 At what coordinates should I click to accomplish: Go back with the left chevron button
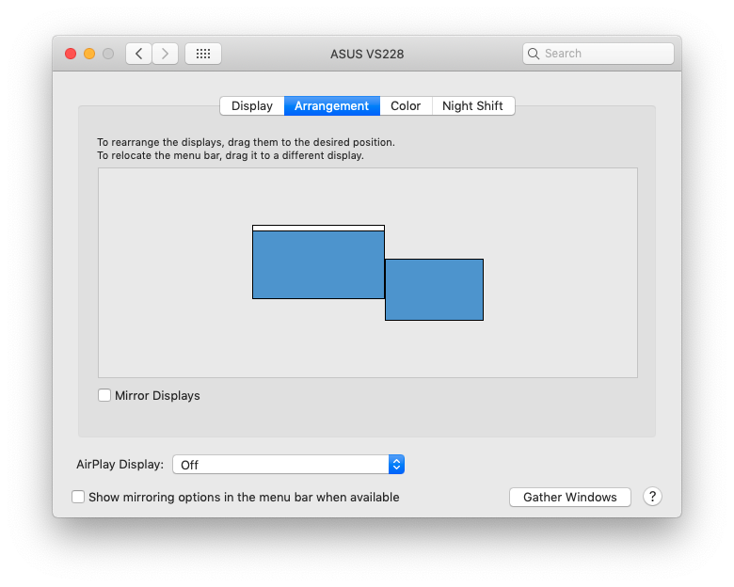138,54
